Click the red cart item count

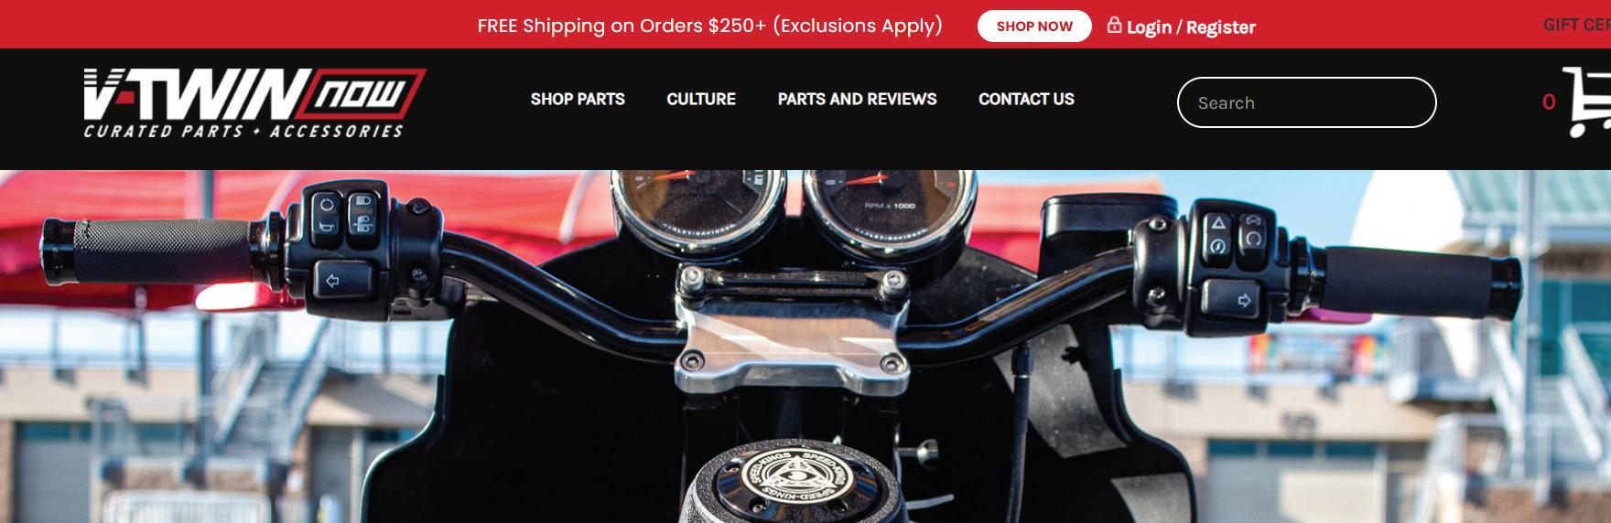tap(1549, 102)
